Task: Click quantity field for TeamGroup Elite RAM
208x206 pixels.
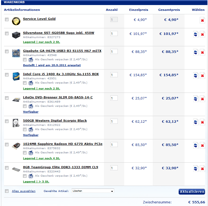Action: click(x=114, y=168)
